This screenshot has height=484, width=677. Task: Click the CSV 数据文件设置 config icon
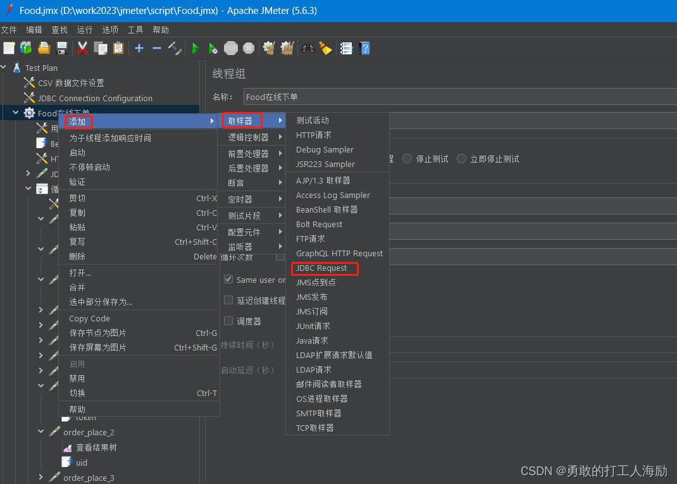pyautogui.click(x=29, y=82)
